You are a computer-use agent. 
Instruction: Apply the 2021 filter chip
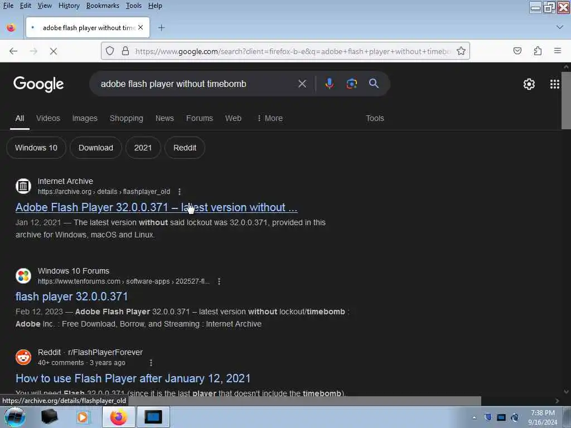click(143, 148)
